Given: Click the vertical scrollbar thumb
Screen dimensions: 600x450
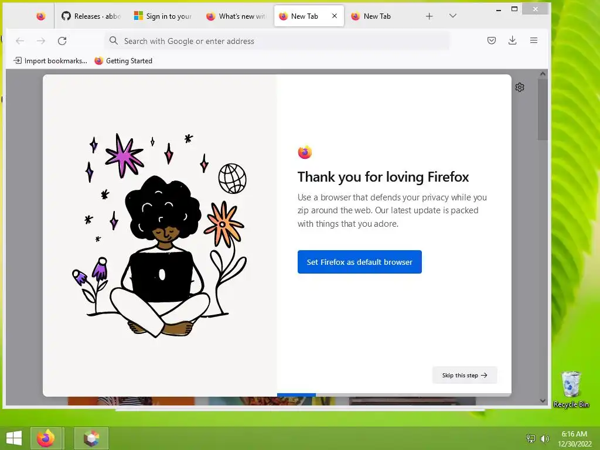Looking at the screenshot, I should click(x=543, y=110).
